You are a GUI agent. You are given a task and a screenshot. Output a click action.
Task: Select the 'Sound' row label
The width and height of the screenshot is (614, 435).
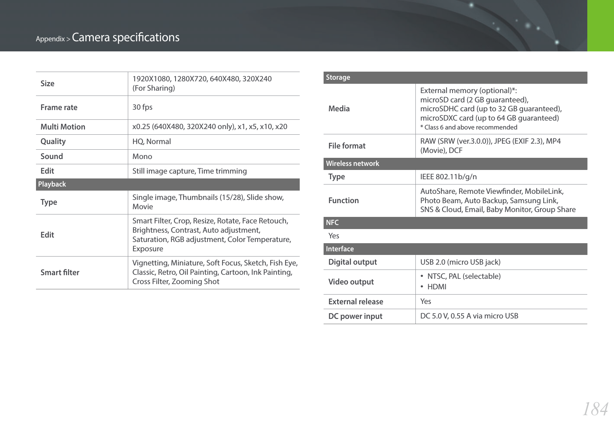52,157
